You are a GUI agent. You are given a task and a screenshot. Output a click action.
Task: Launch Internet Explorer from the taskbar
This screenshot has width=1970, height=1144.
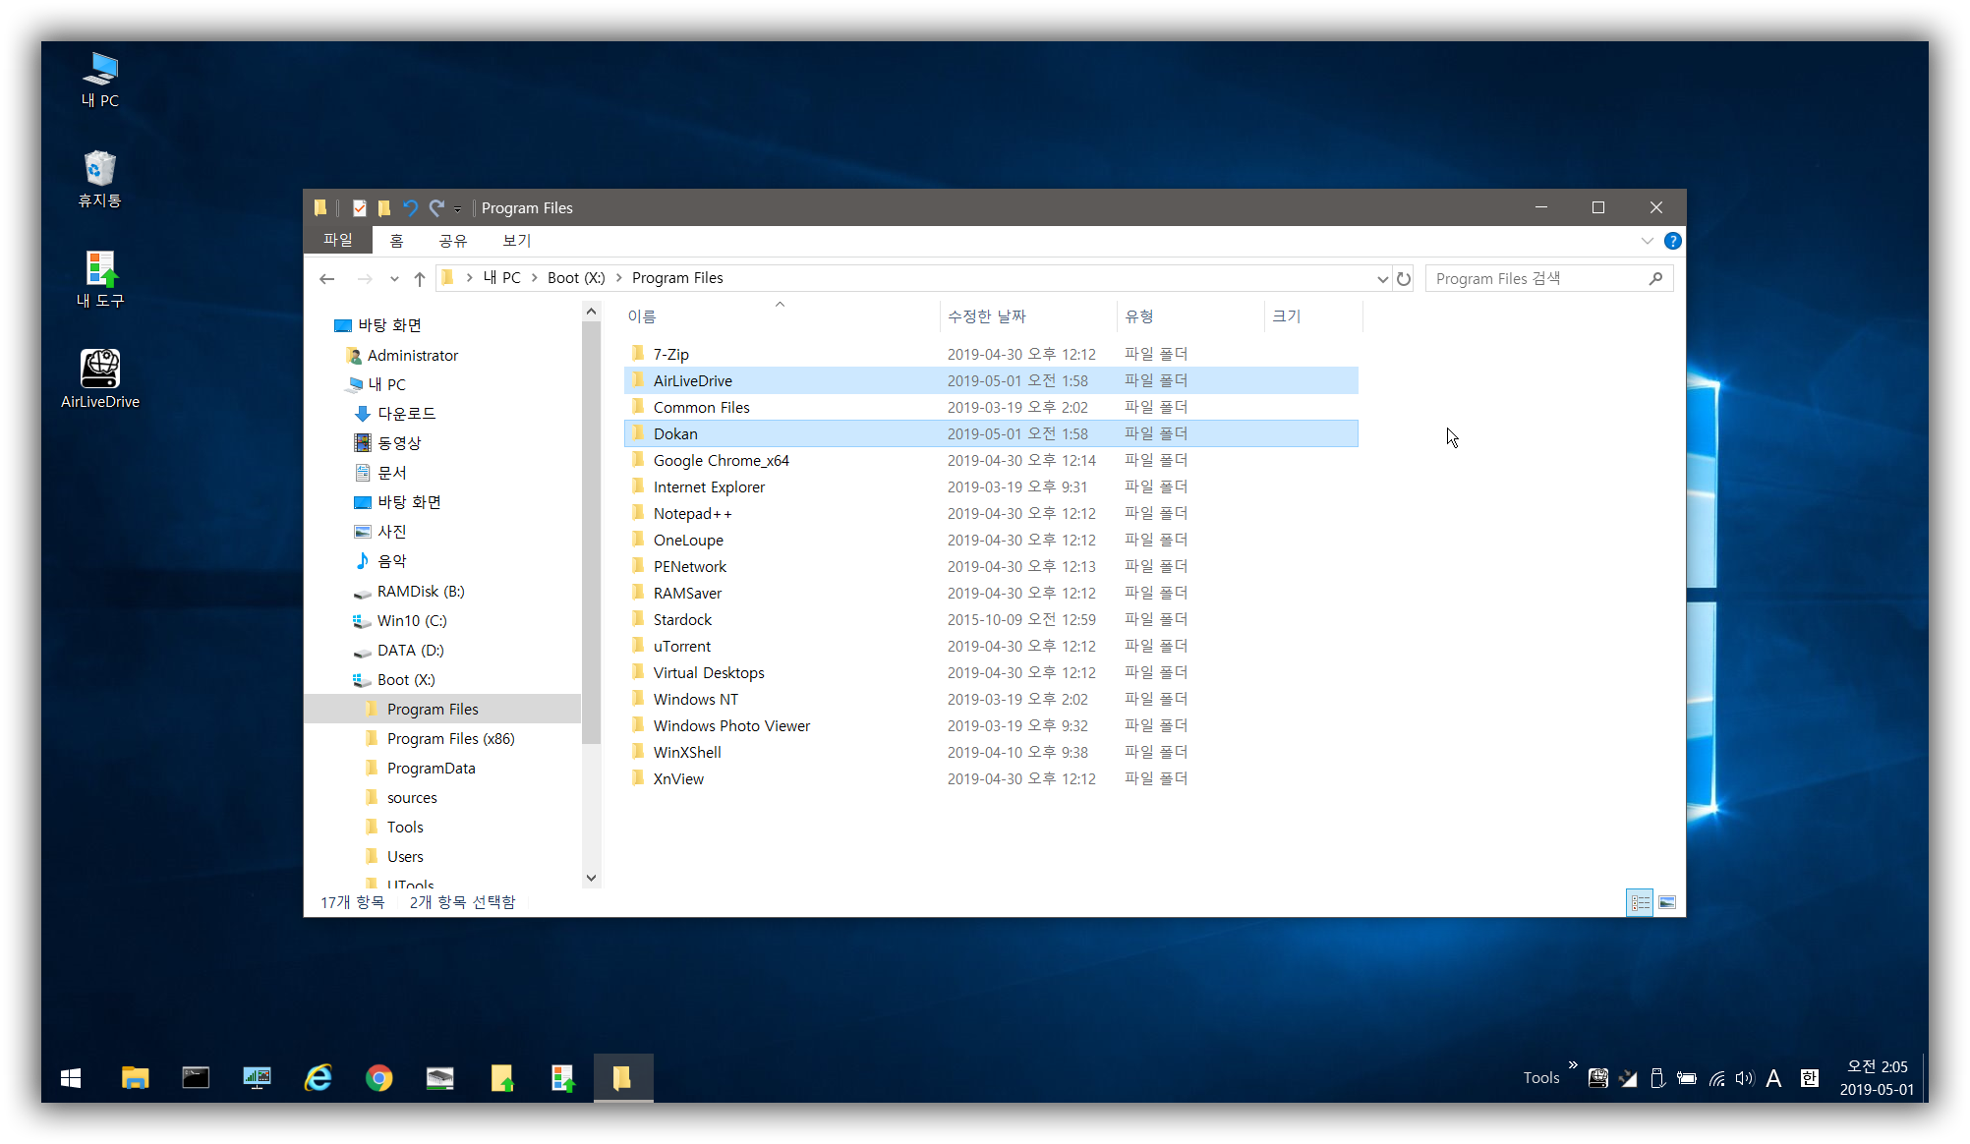tap(319, 1078)
